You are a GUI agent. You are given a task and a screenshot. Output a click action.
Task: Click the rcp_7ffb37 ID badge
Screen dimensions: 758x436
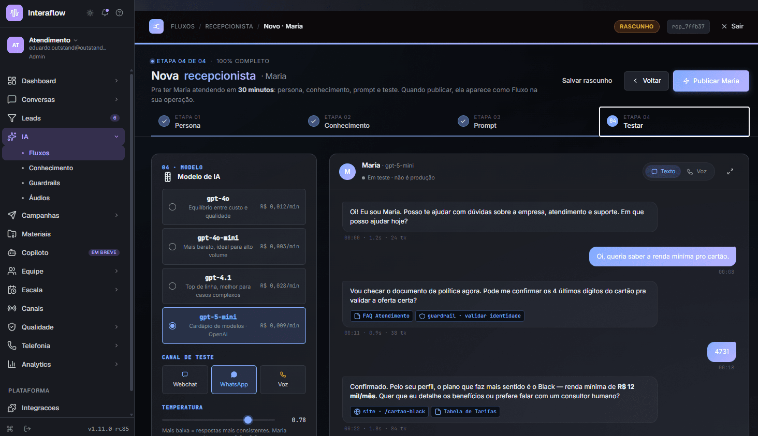[688, 26]
